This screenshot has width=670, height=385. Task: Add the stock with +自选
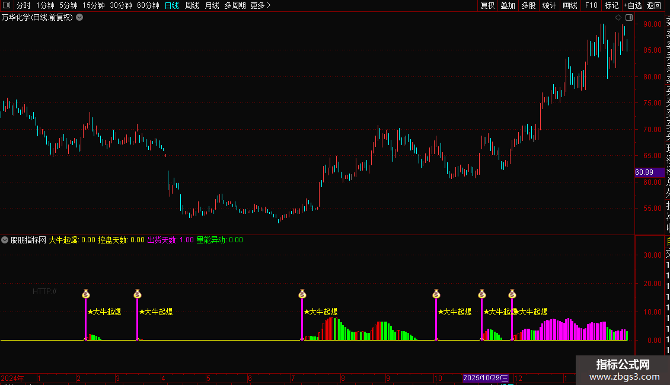pos(633,5)
